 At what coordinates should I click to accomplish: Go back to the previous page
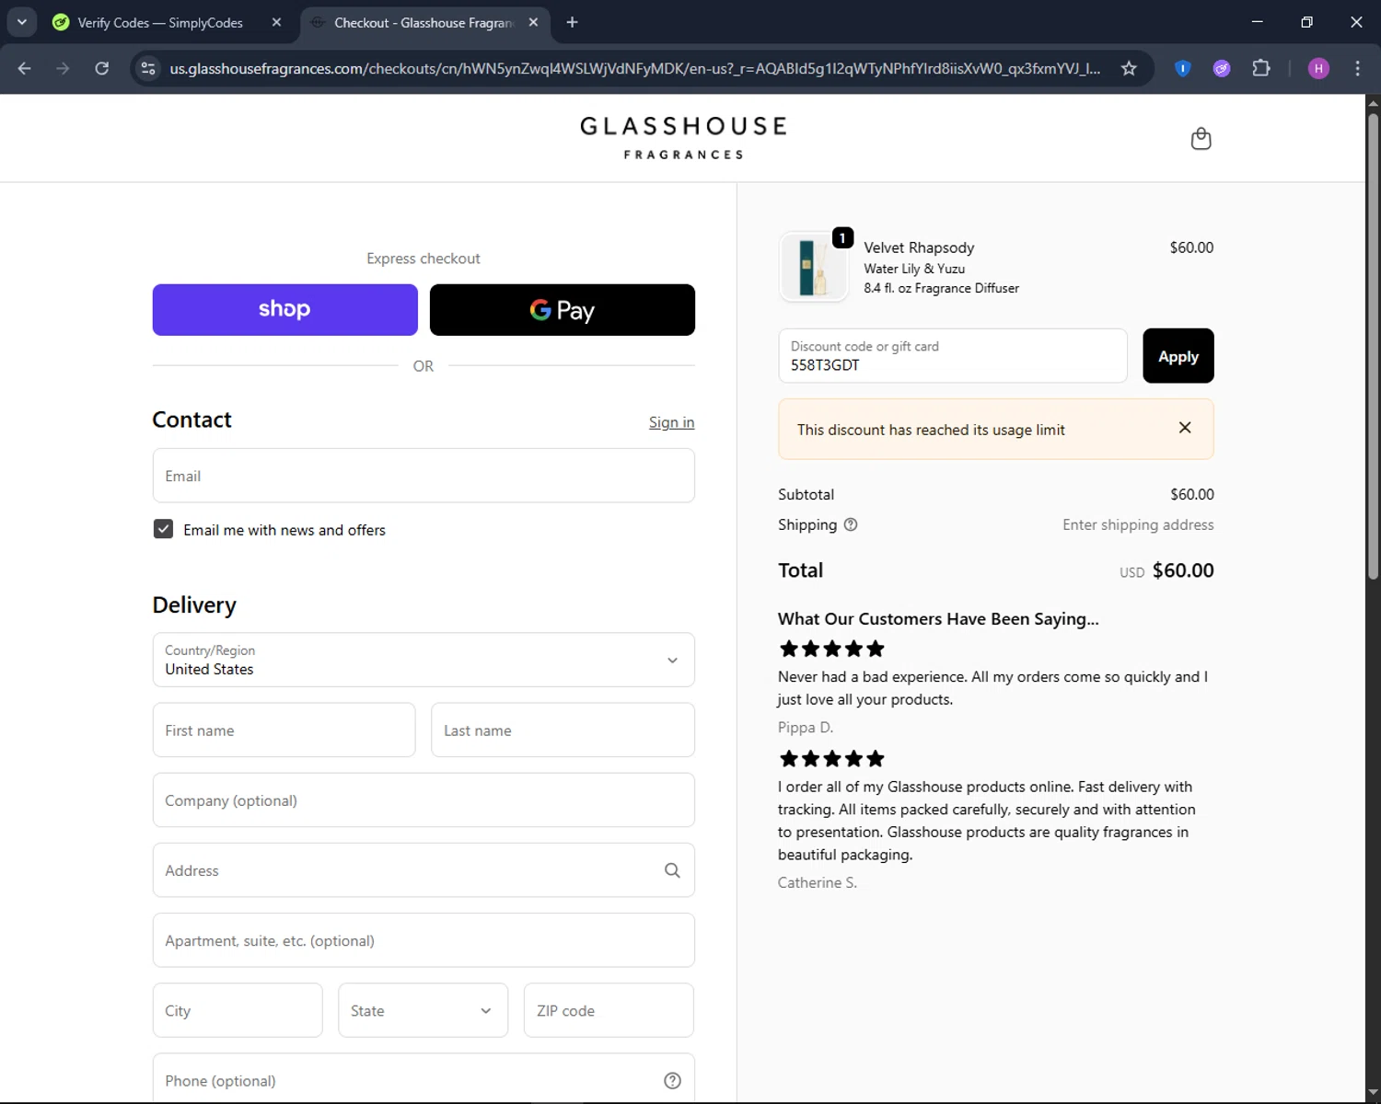[25, 68]
